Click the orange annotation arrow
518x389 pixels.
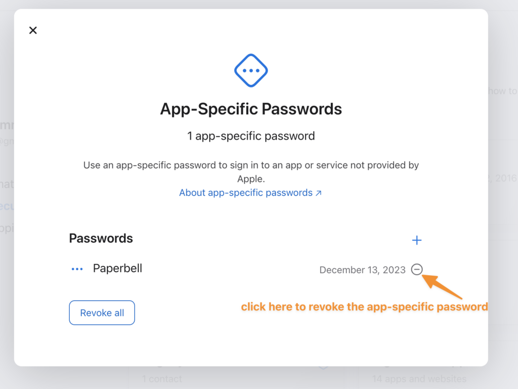(x=442, y=286)
